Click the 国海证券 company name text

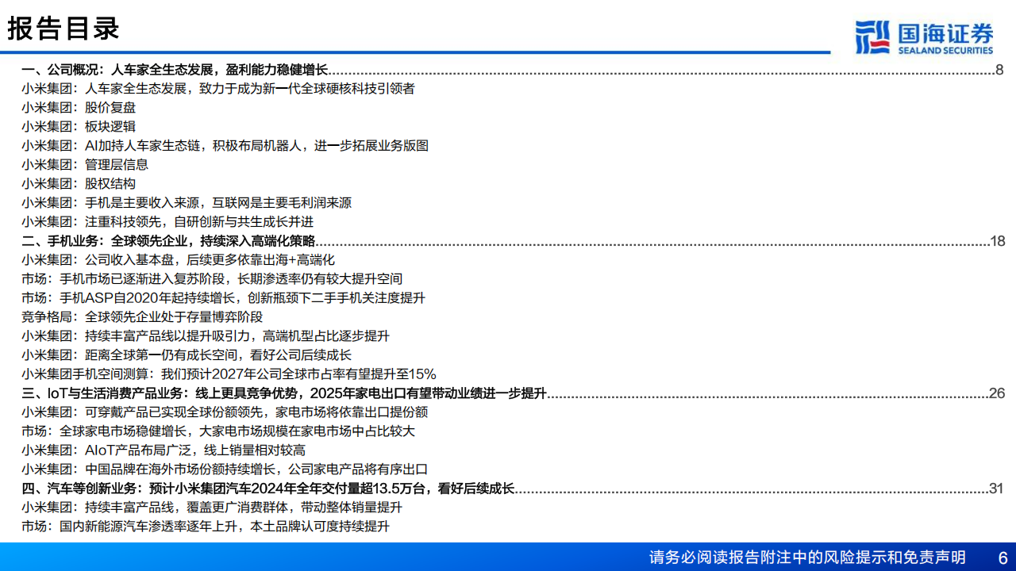pyautogui.click(x=945, y=33)
